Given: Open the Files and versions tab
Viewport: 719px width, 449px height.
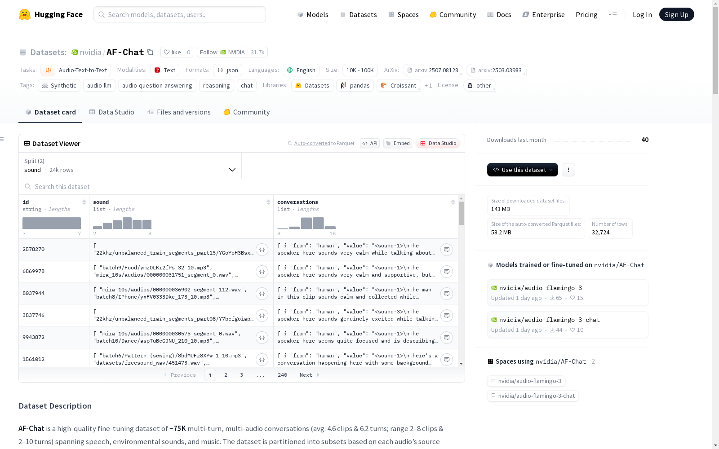Looking at the screenshot, I should [179, 112].
